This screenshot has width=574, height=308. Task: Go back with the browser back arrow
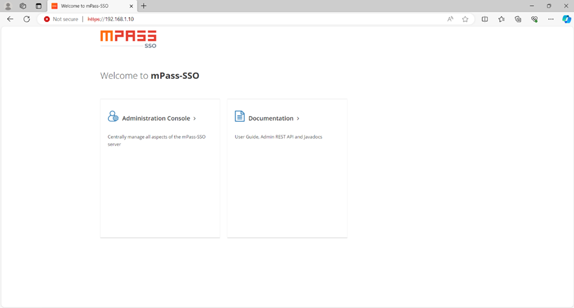[x=10, y=19]
